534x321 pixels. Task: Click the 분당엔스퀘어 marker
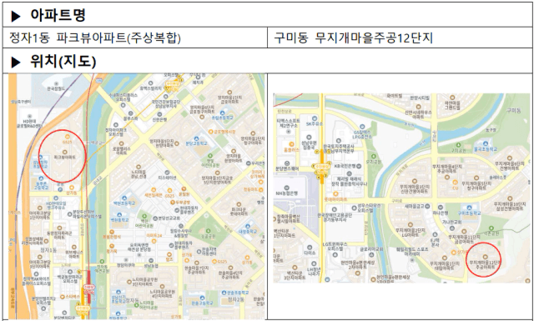coord(286,163)
